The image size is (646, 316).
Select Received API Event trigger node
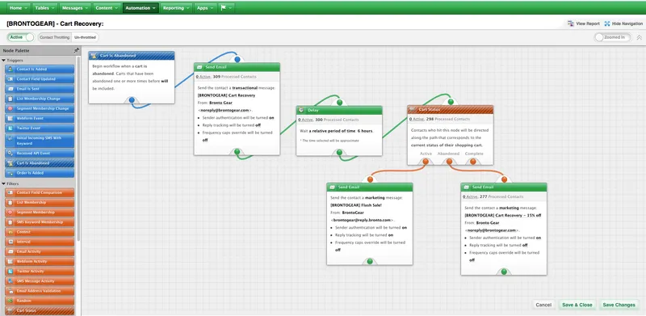click(x=40, y=153)
